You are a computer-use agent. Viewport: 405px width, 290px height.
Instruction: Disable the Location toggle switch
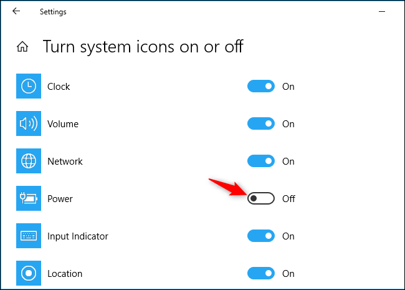point(261,274)
